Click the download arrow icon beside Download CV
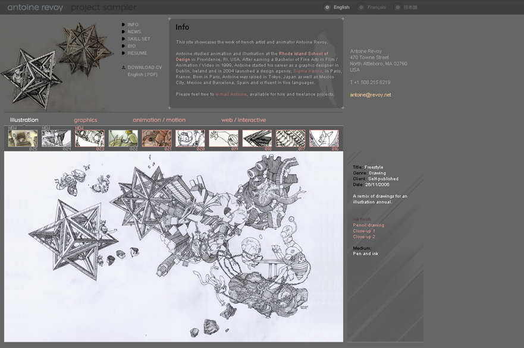The image size is (524, 348). point(123,67)
